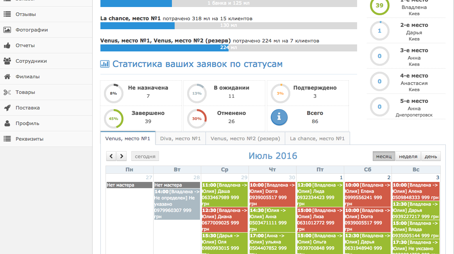Click the 8% ring for Не назначена
Screen dimensions: 454x254
[113, 93]
